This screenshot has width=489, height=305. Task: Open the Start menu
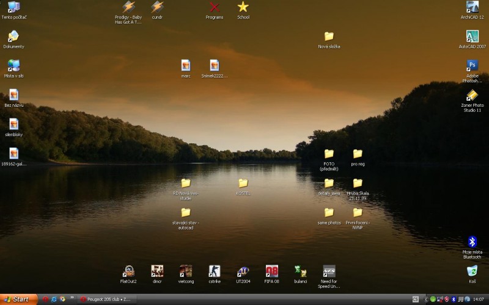click(x=17, y=300)
